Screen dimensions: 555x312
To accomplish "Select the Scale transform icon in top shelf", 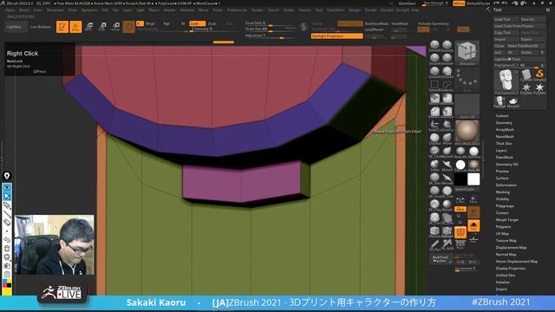I will (x=102, y=27).
